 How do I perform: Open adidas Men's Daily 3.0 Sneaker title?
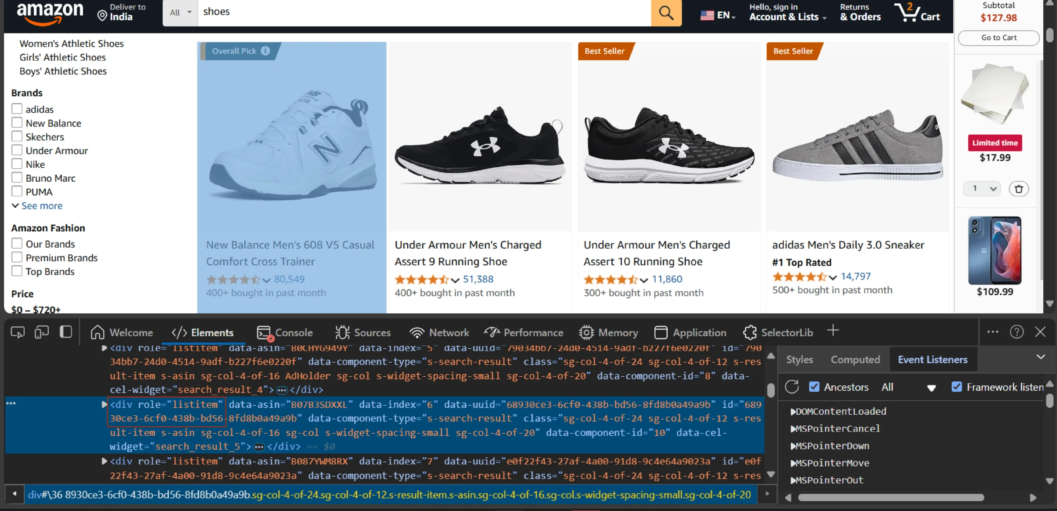[848, 245]
